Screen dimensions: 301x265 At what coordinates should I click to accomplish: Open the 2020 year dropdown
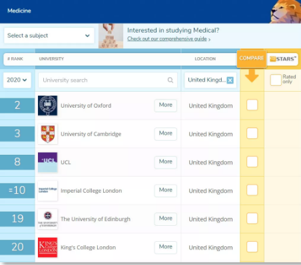pos(17,80)
